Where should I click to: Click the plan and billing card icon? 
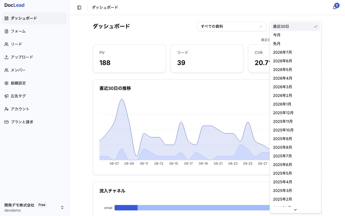(x=6, y=122)
